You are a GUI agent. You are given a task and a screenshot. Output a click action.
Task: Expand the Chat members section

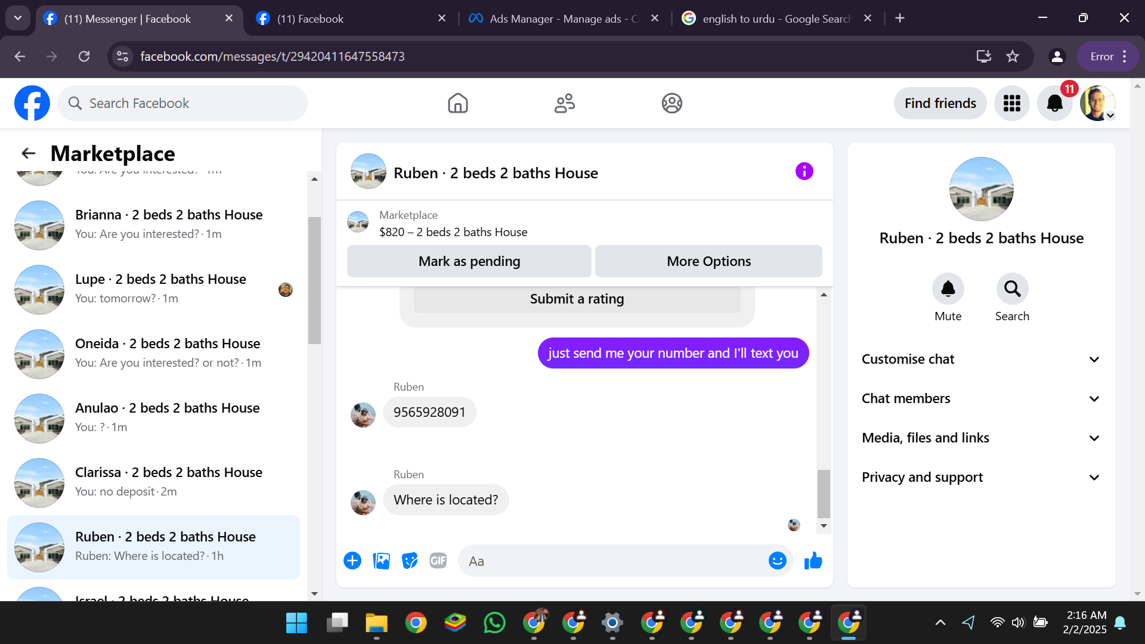pyautogui.click(x=980, y=398)
